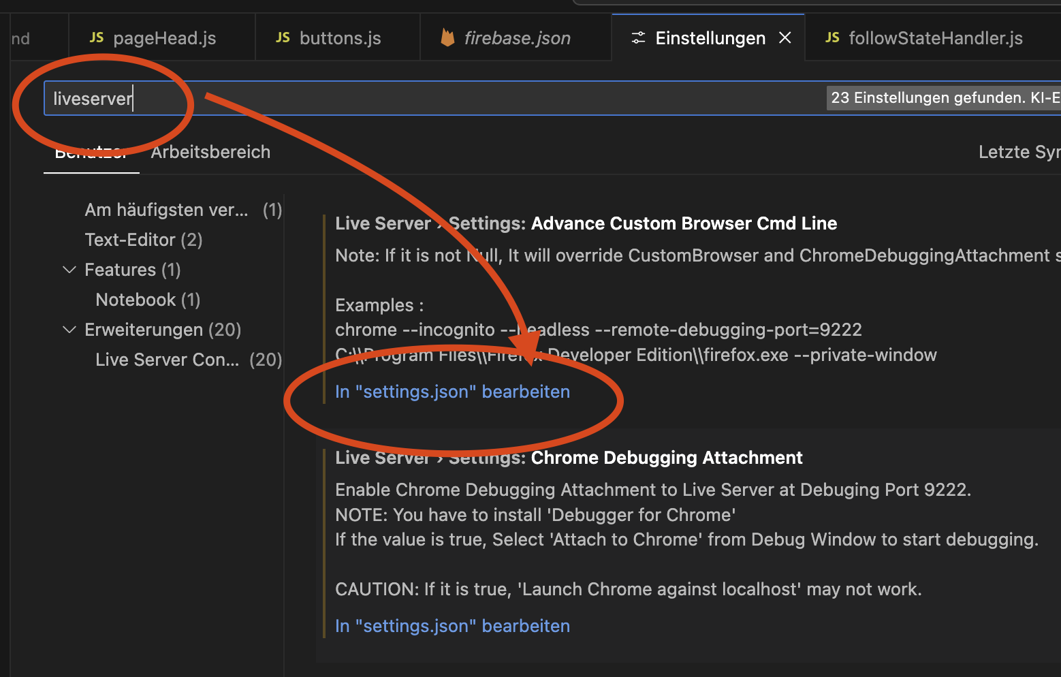Click the Letzte Sync text at top right
This screenshot has height=677, width=1061.
tap(1017, 152)
